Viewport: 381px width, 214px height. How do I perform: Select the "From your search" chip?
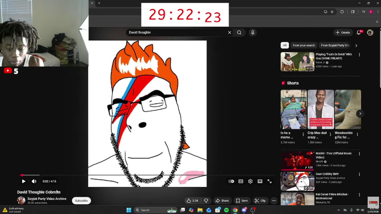[x=304, y=45]
